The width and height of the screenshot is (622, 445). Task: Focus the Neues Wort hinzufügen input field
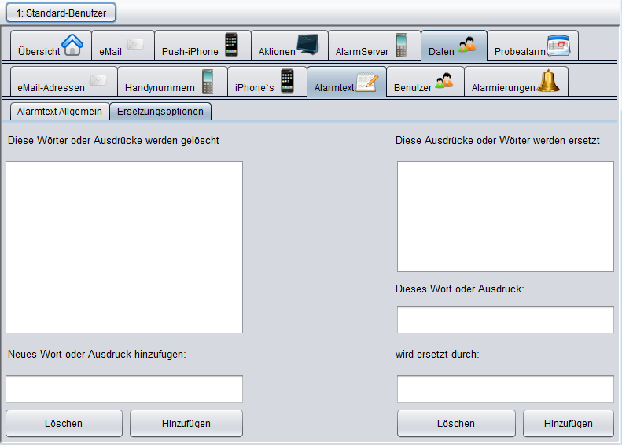(x=124, y=388)
